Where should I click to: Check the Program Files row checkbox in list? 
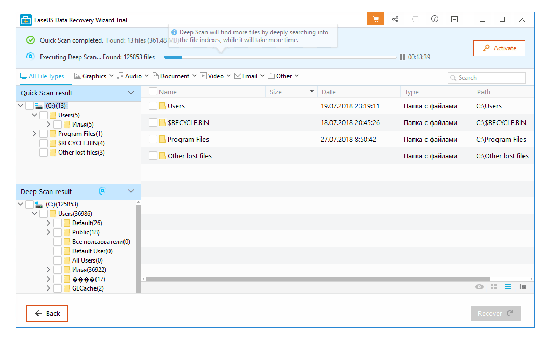point(153,139)
